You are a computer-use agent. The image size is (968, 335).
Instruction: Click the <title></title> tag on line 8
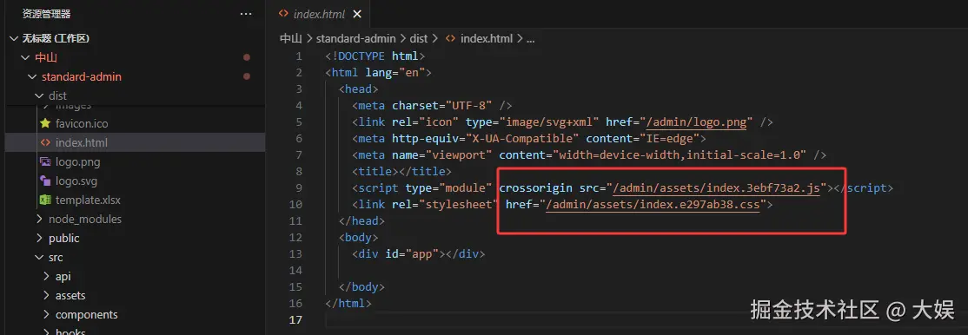pos(402,172)
